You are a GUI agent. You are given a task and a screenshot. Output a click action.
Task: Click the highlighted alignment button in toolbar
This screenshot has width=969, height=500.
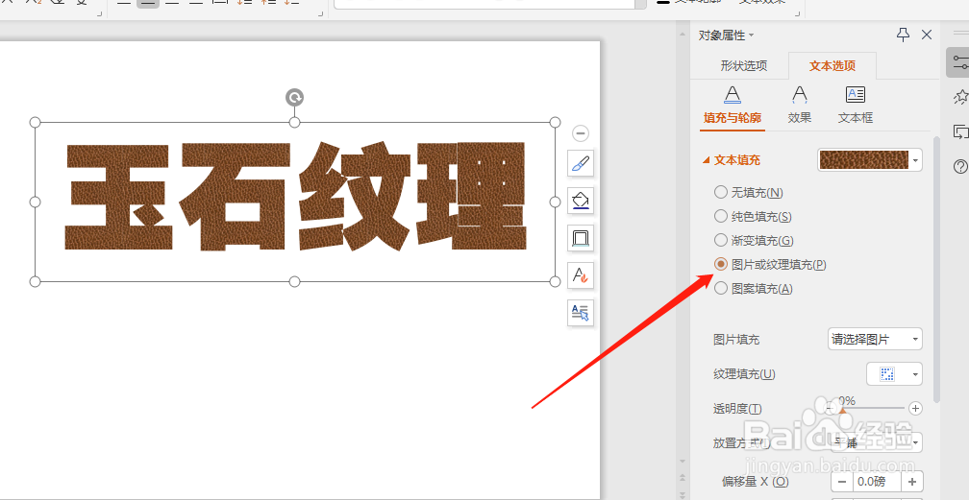point(148,3)
